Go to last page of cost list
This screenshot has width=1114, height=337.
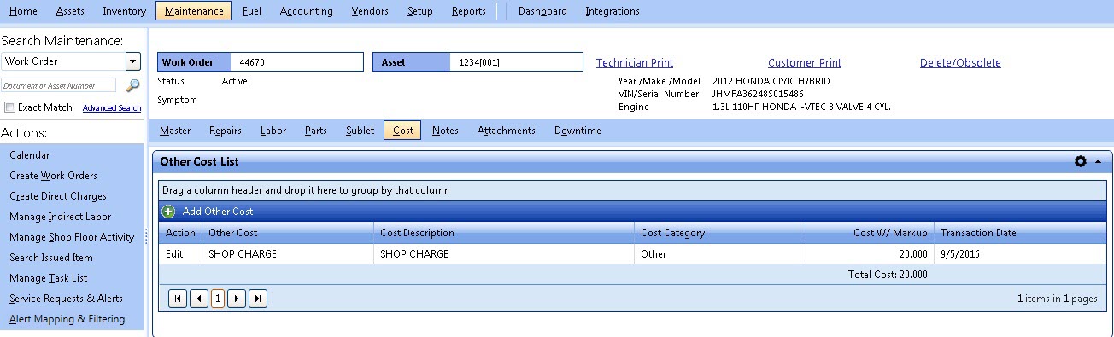click(257, 299)
